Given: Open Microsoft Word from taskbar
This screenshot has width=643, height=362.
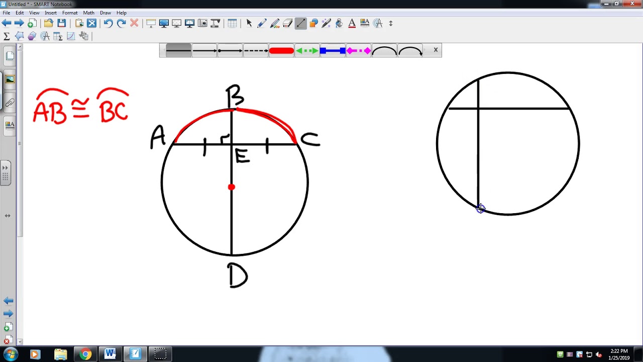Looking at the screenshot, I should click(110, 354).
